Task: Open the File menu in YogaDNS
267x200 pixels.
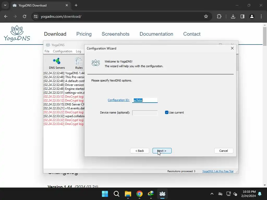Action: (x=47, y=51)
